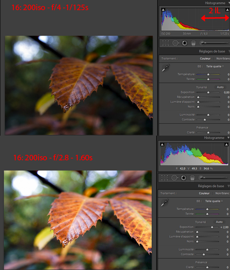Viewport: 230px width, 270px height.
Task: Click '50 mm' text under upper histogram
Action: point(187,34)
